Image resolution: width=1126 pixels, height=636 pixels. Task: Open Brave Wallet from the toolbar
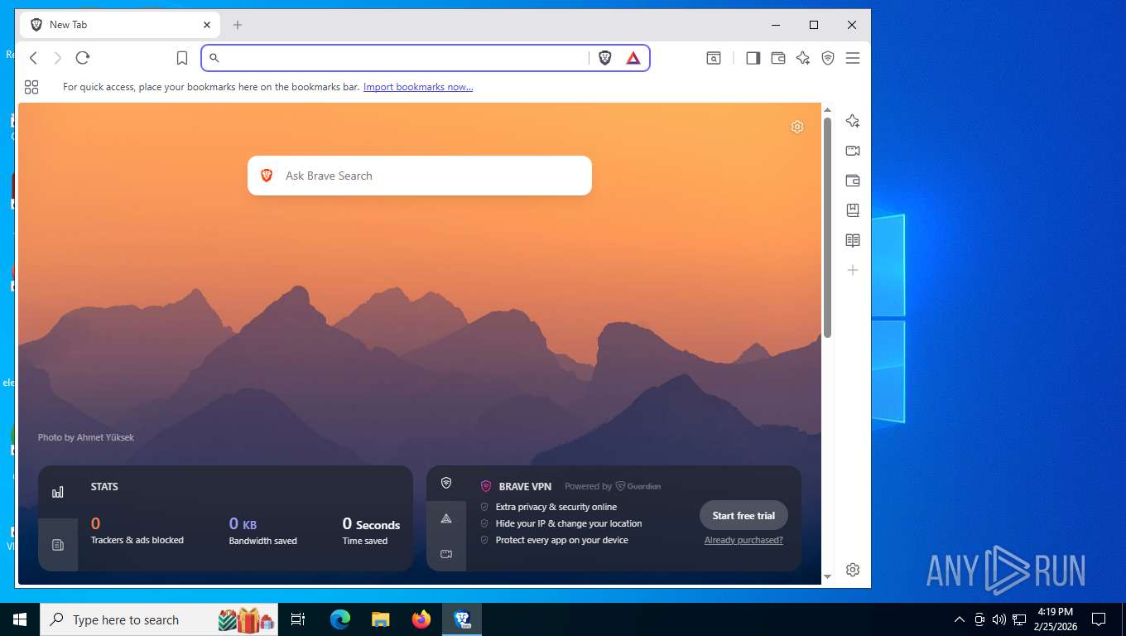[x=778, y=58]
